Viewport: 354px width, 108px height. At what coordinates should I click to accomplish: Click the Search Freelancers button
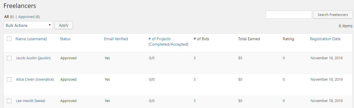[333, 15]
